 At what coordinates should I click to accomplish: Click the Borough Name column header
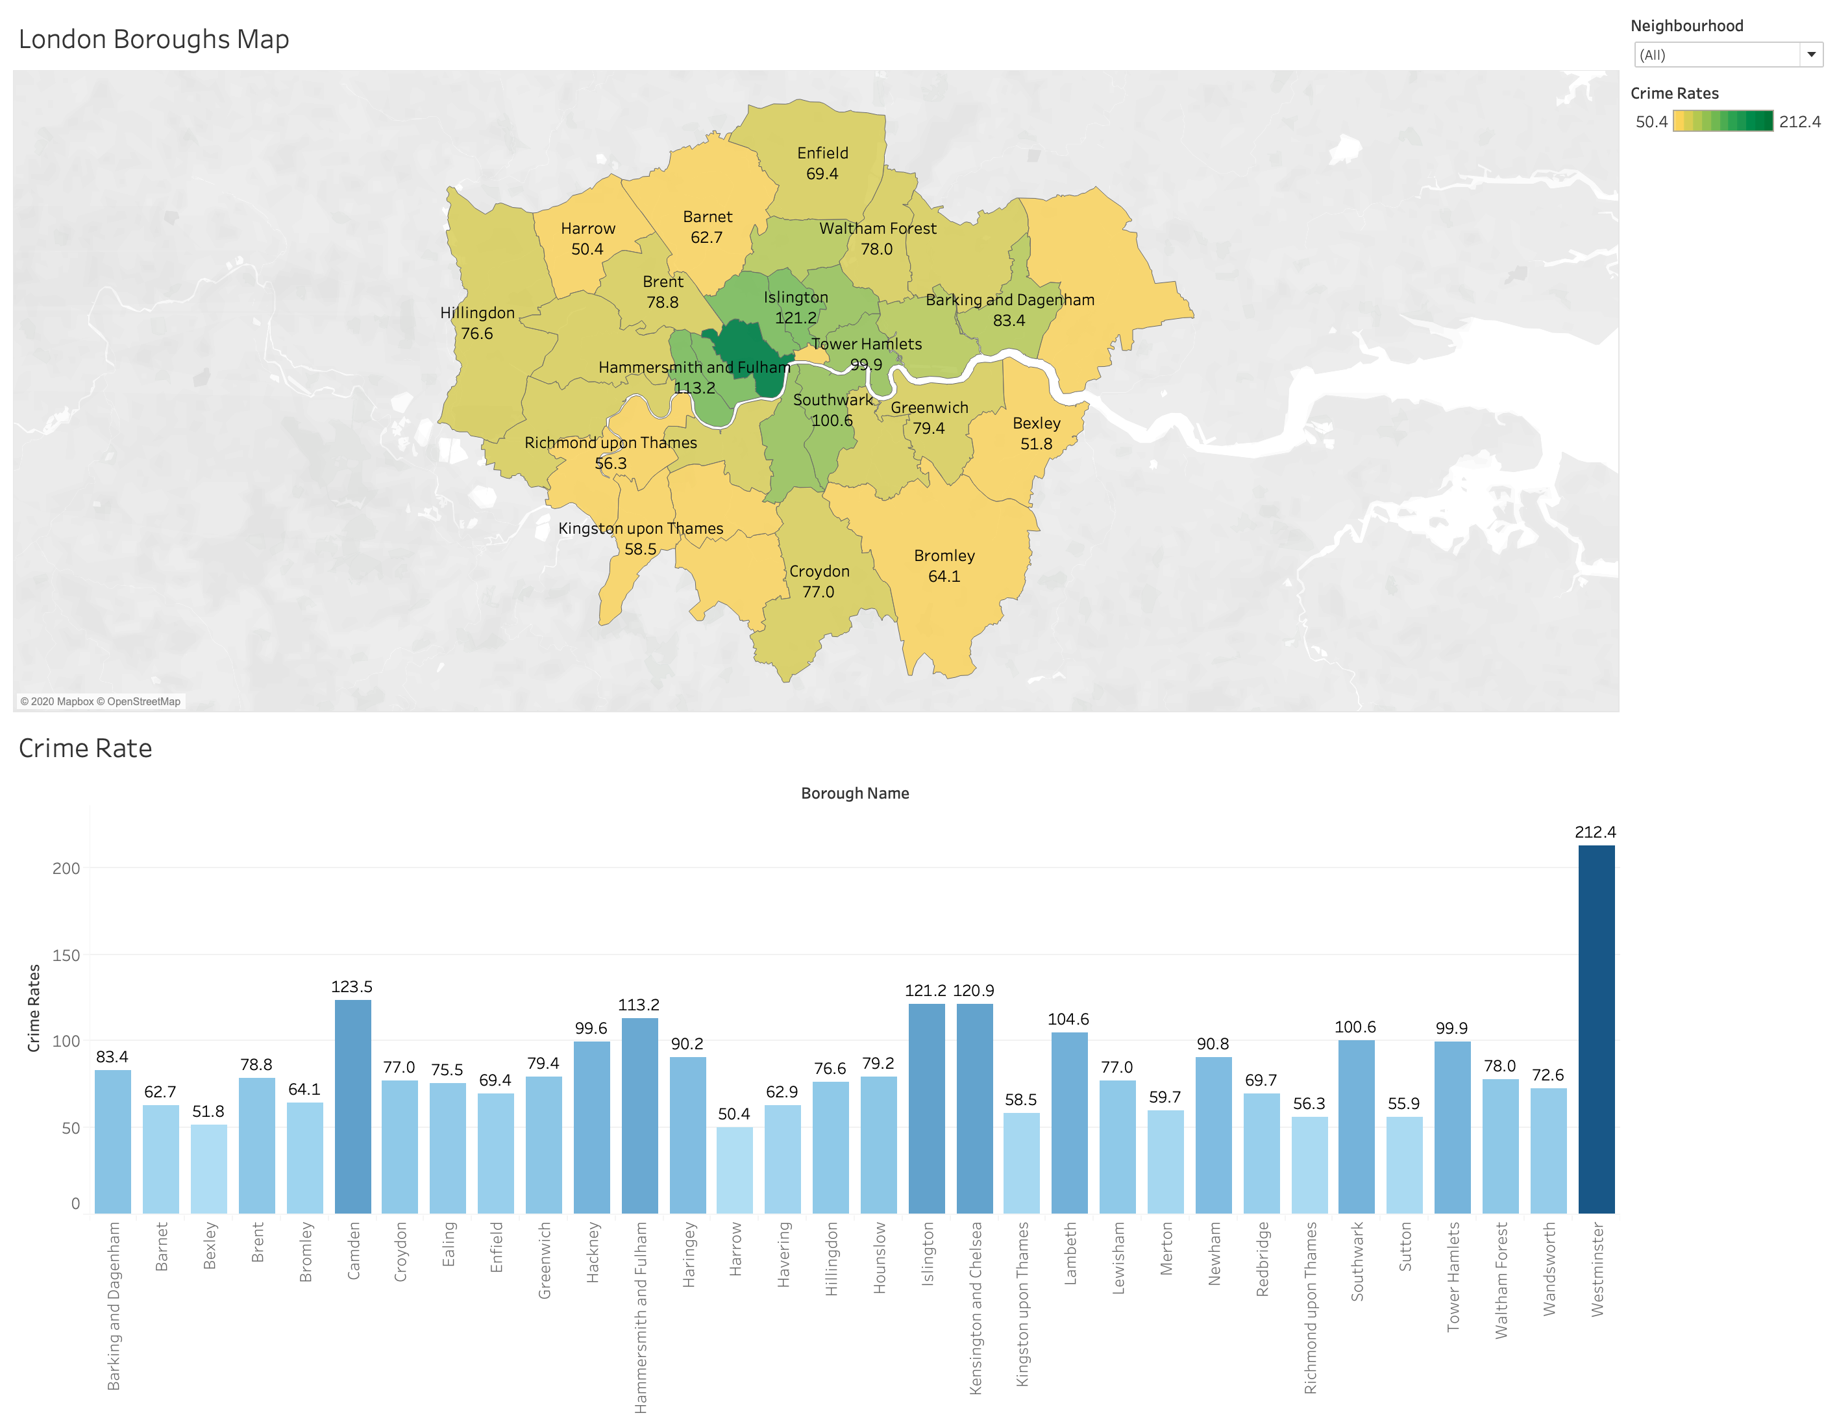855,793
